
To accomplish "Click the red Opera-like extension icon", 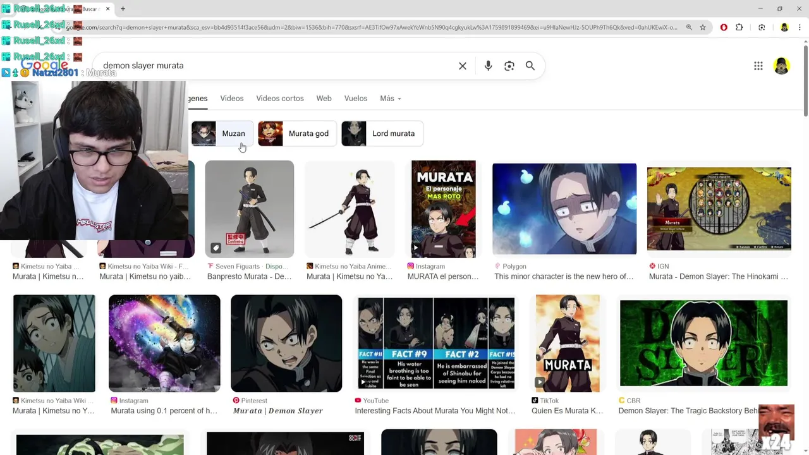I will coord(724,27).
